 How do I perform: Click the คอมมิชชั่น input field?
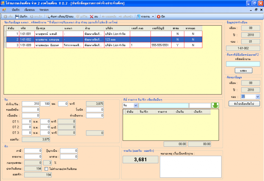30,110
